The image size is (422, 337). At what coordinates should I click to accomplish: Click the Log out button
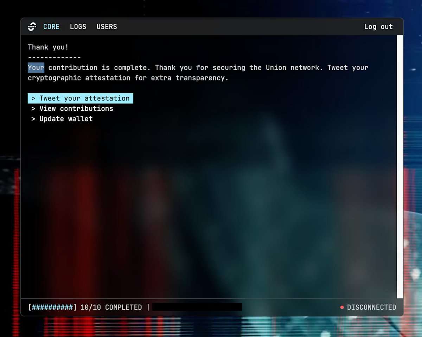378,27
